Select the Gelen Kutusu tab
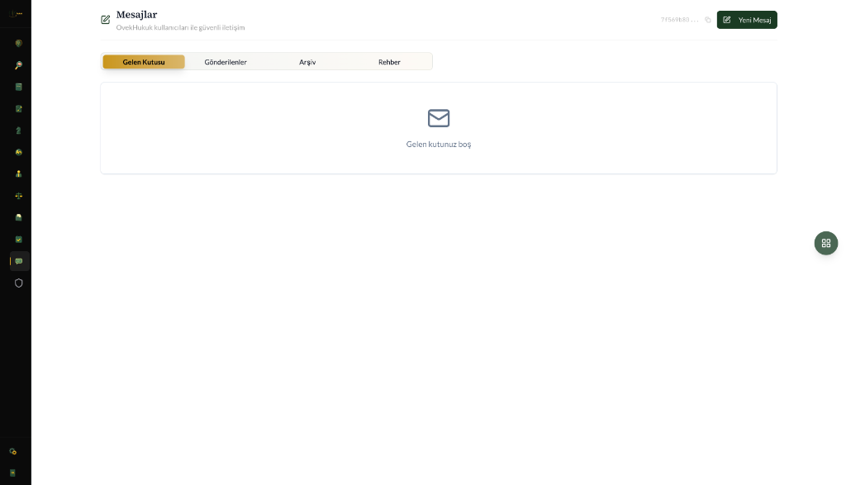Screen dimensions: 846x485 (x=144, y=62)
